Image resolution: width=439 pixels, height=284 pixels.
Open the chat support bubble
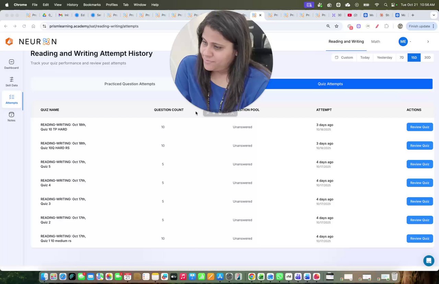(429, 261)
